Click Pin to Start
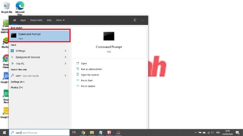Screen dimensions: 243x136 click(x=87, y=80)
